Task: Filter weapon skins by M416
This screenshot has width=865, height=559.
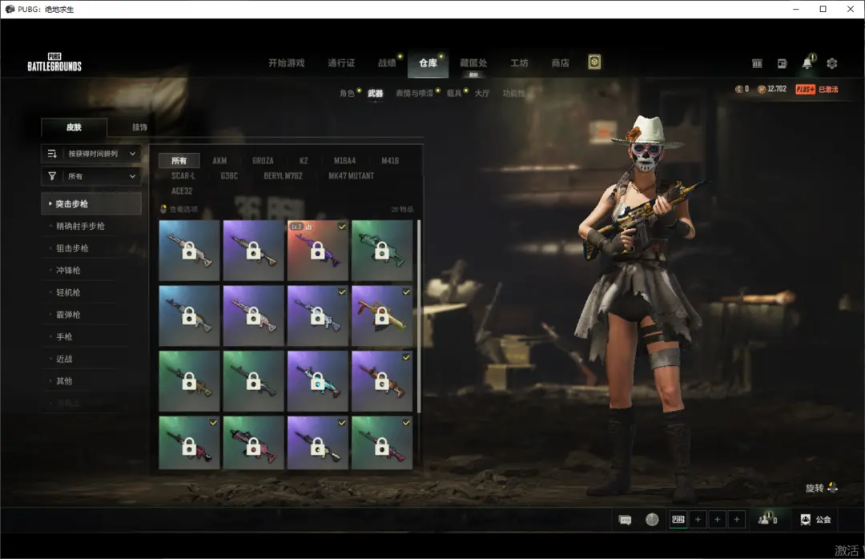Action: coord(390,161)
